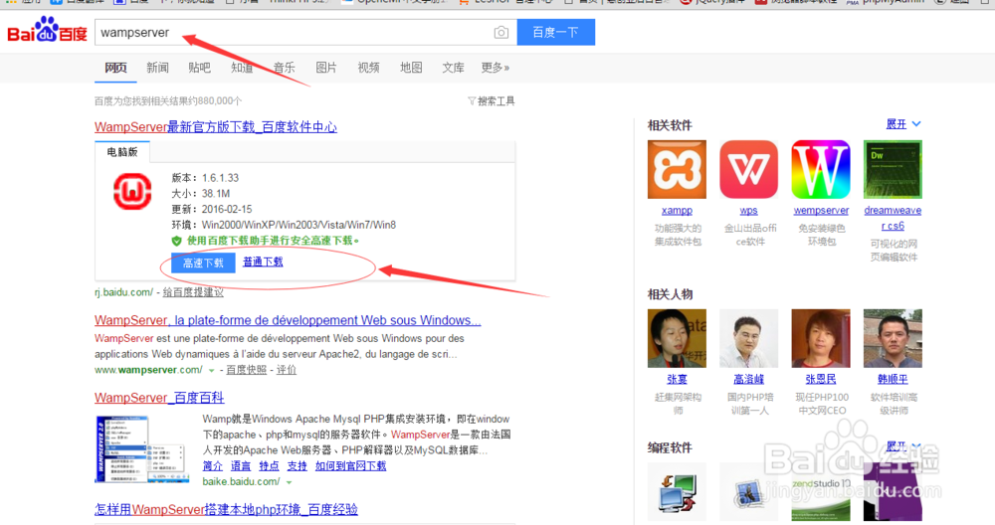
Task: Open the 韩顺平 name link
Action: [893, 379]
